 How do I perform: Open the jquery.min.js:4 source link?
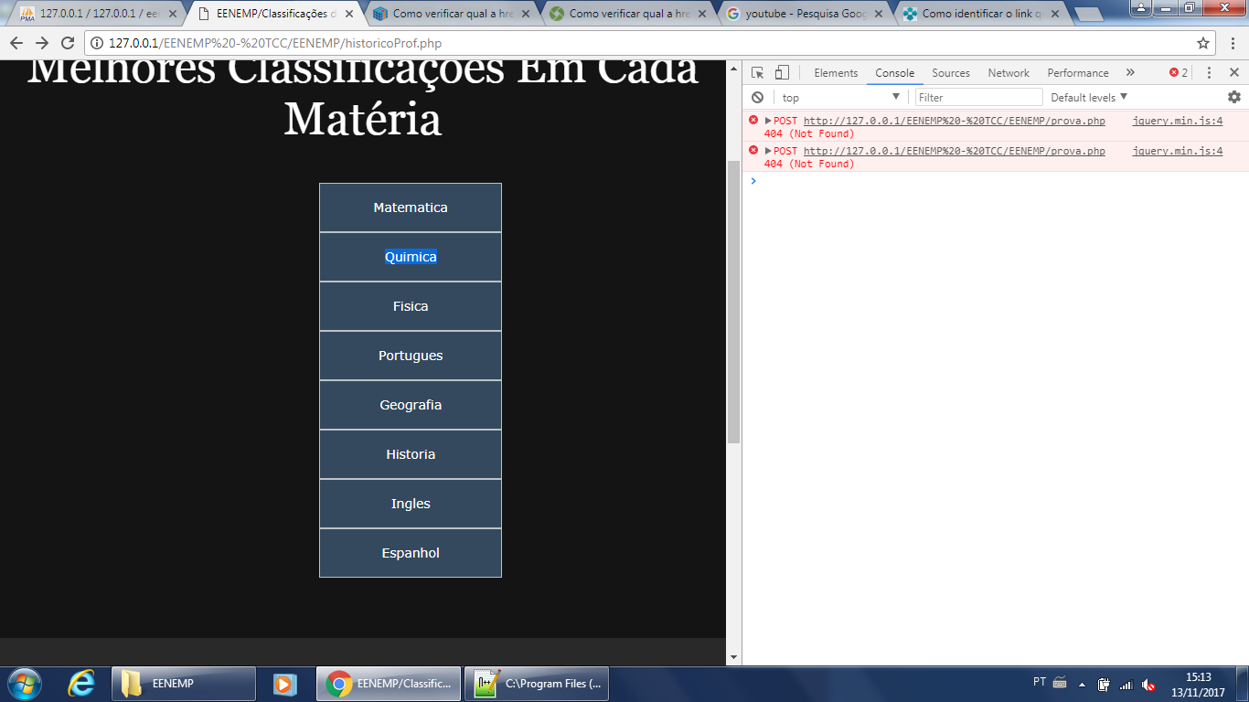point(1177,121)
